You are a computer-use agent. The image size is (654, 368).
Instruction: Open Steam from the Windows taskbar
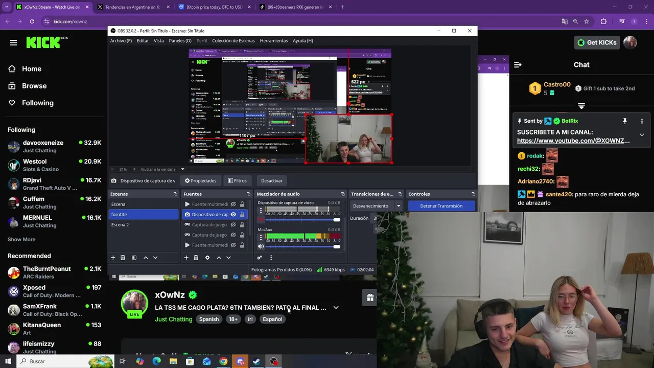(256, 361)
